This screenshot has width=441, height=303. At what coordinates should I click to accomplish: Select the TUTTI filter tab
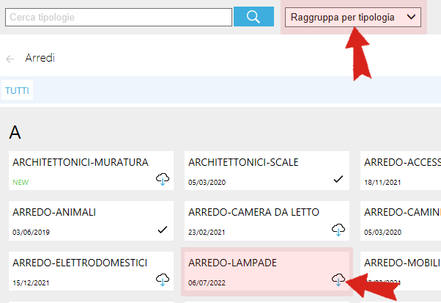pos(17,90)
